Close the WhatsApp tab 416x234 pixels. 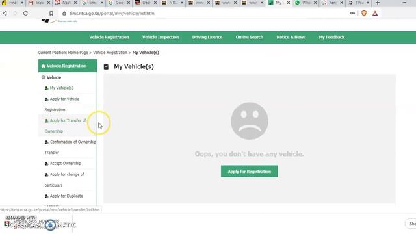pos(315,3)
